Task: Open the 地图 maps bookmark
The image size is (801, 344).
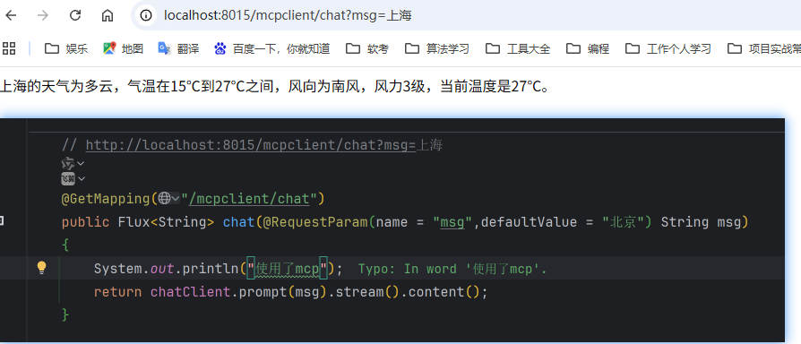Action: (123, 48)
